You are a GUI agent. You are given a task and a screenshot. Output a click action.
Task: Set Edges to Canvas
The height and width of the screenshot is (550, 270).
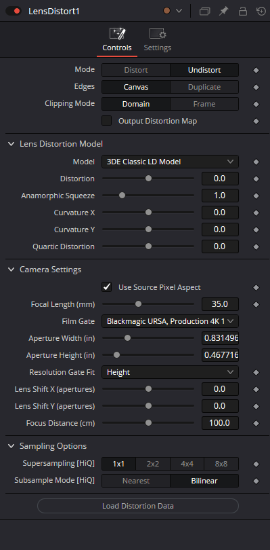click(136, 87)
